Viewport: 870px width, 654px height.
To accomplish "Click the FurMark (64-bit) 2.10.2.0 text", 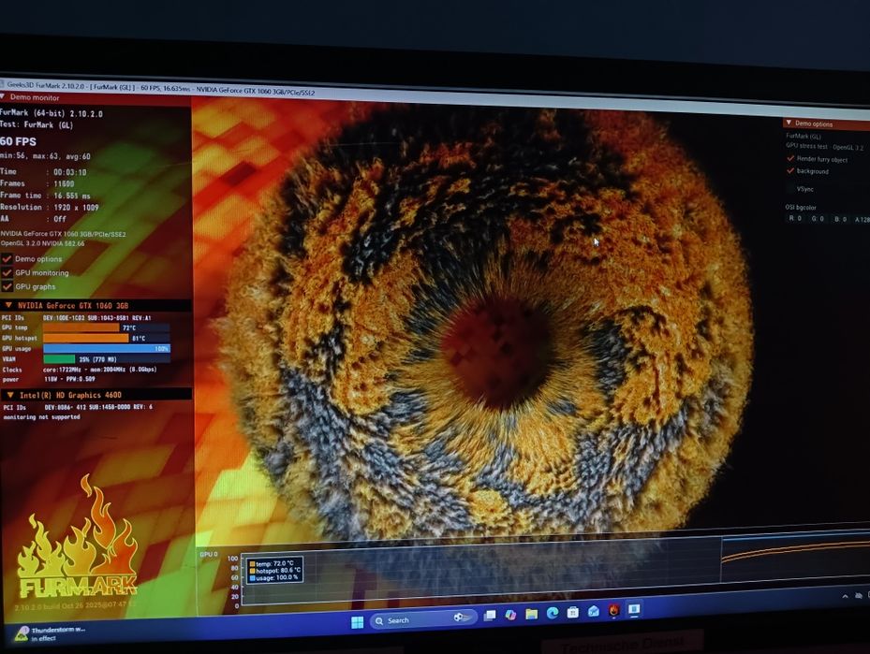I will [x=52, y=113].
